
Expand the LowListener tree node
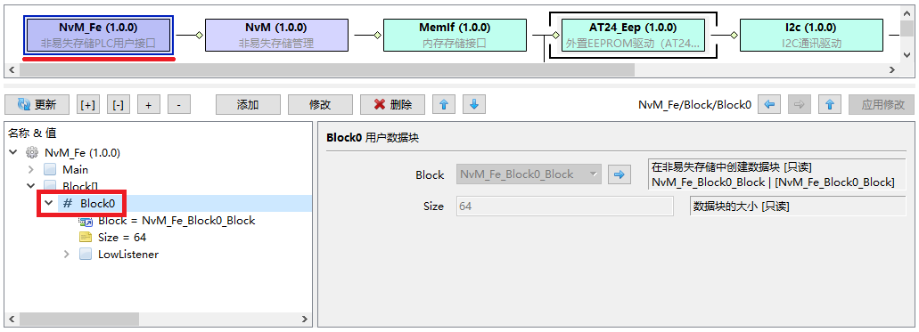point(66,255)
